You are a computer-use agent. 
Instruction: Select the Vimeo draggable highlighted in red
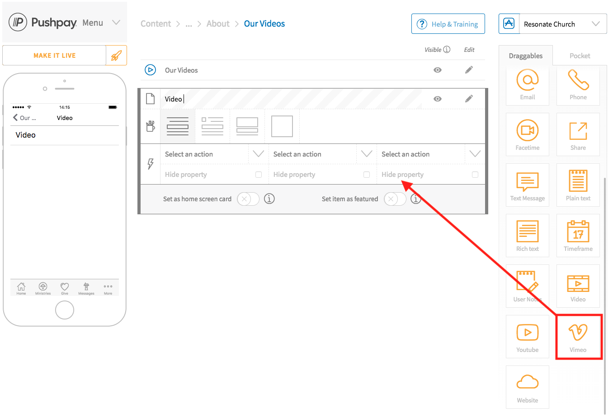[x=579, y=336]
